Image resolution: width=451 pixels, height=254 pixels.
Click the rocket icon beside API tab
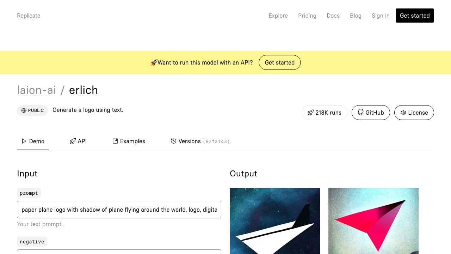click(73, 141)
